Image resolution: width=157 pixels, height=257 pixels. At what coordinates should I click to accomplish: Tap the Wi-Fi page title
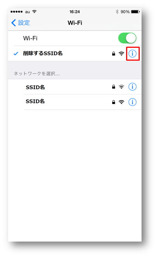coord(75,23)
